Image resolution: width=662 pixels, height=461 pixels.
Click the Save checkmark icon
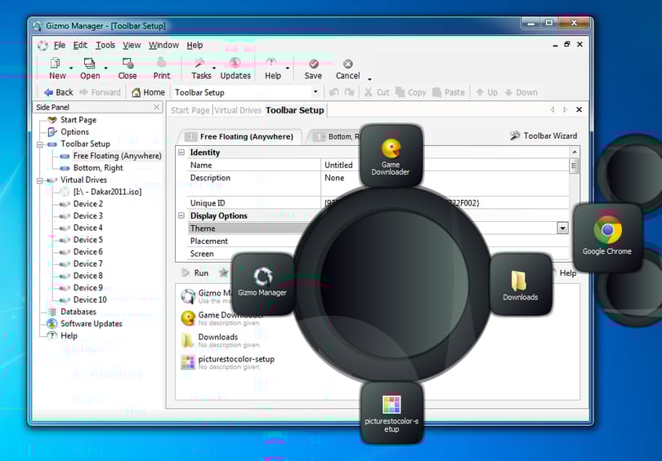click(314, 64)
